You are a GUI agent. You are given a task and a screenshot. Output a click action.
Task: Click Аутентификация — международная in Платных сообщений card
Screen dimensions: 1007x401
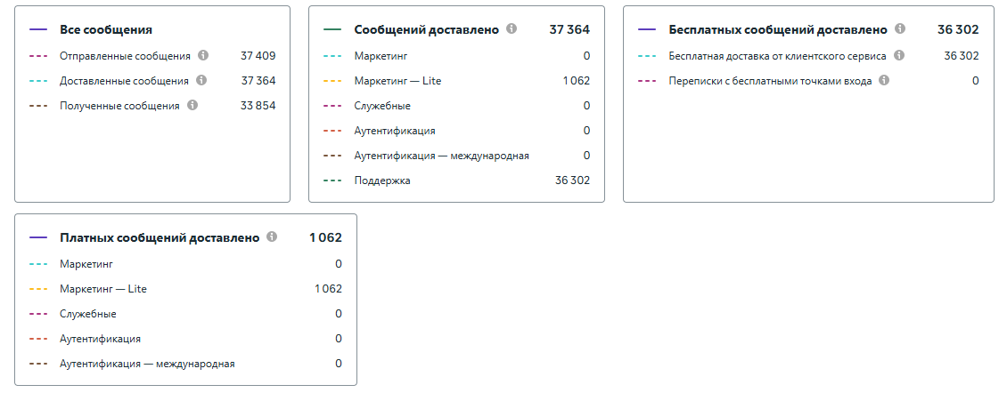click(147, 364)
